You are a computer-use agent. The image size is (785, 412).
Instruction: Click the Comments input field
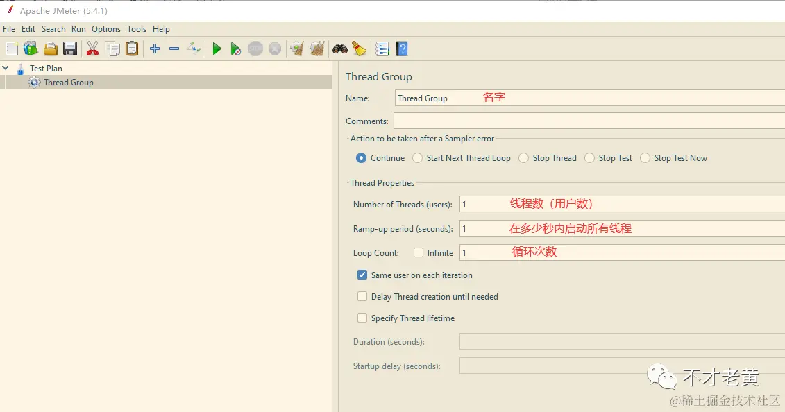coord(589,121)
